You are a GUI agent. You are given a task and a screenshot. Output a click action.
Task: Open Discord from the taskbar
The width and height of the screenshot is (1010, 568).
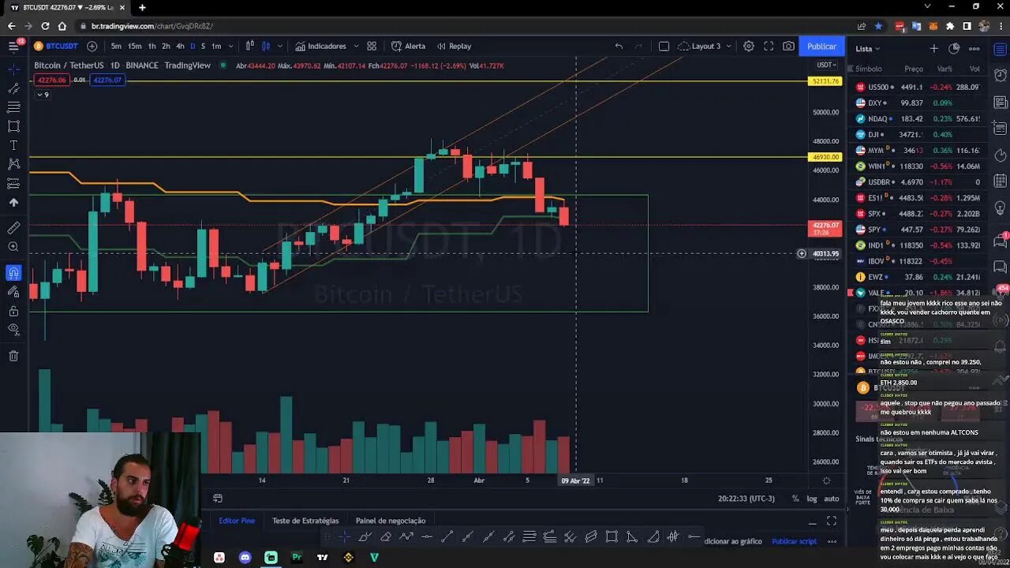tap(245, 557)
